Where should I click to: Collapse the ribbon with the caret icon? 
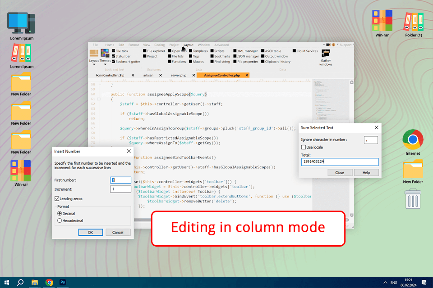tap(324, 45)
